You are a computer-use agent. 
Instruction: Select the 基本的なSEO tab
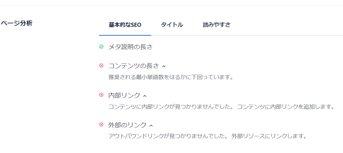pos(125,25)
